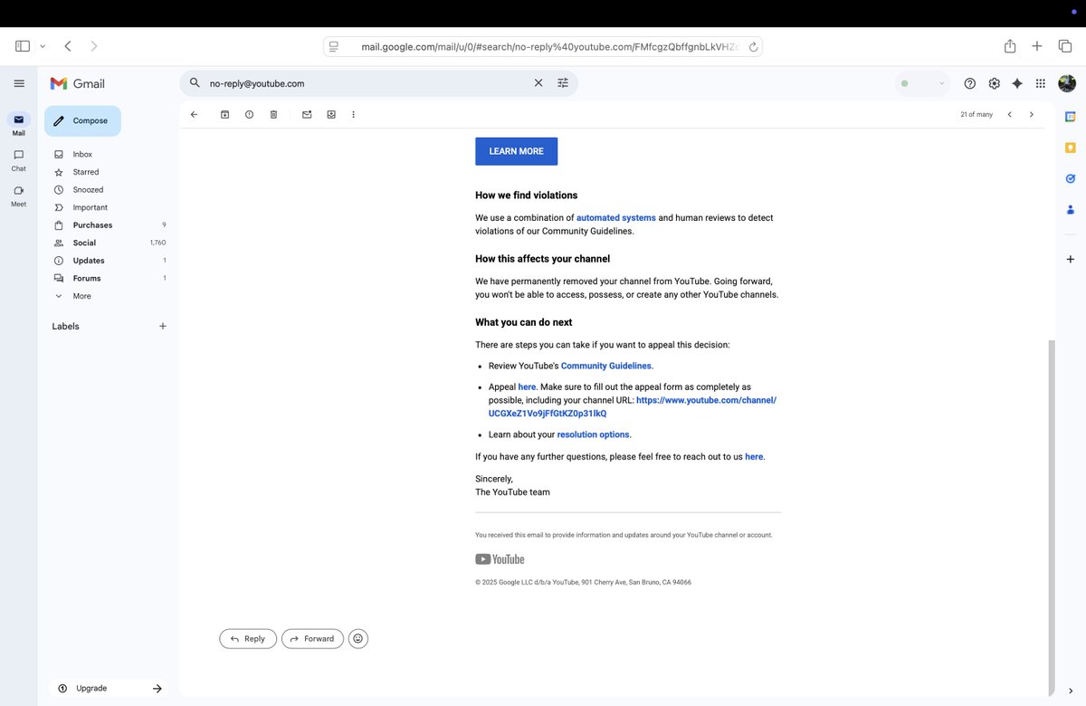Open Safari share button
The image size is (1086, 706).
[x=1010, y=46]
